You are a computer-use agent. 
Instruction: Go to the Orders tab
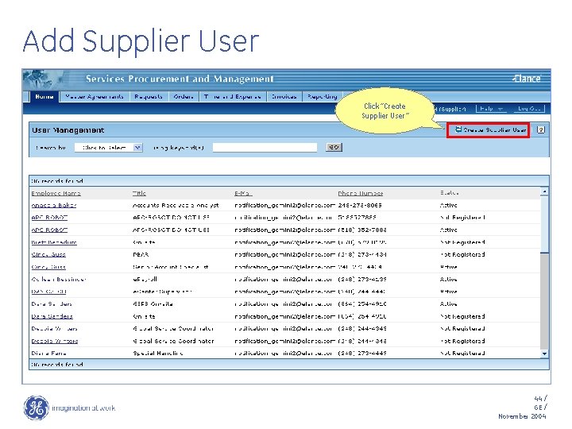tap(184, 97)
